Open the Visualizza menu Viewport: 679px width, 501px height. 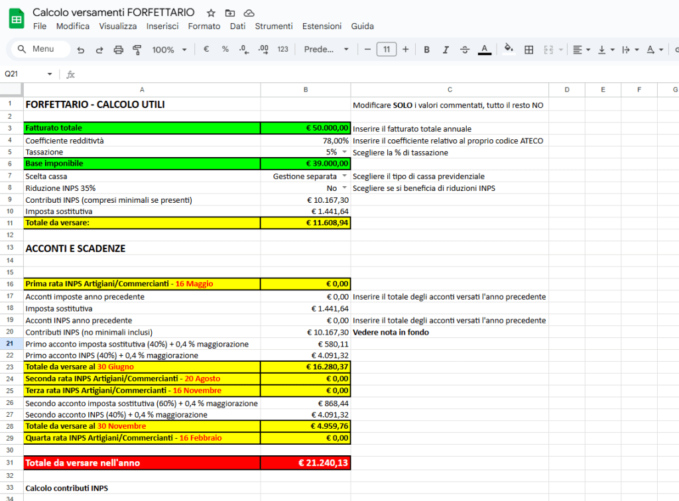click(x=118, y=26)
